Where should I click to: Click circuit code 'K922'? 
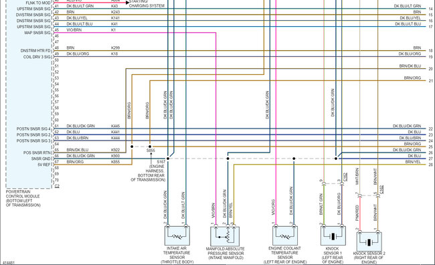pos(115,150)
